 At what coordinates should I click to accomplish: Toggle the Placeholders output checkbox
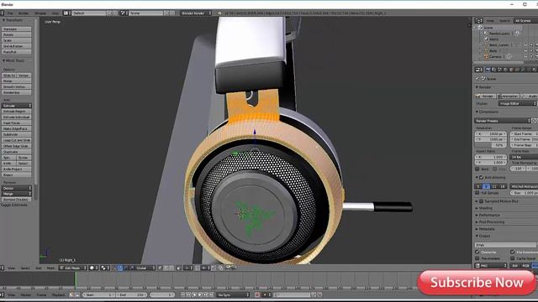[x=477, y=258]
